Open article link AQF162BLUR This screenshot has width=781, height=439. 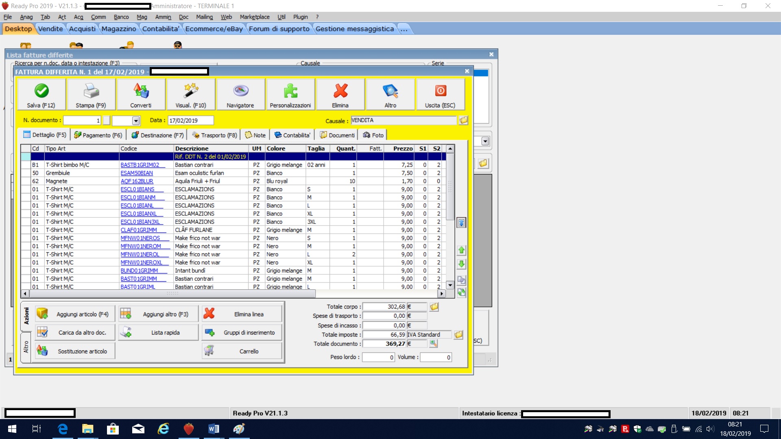tap(137, 181)
